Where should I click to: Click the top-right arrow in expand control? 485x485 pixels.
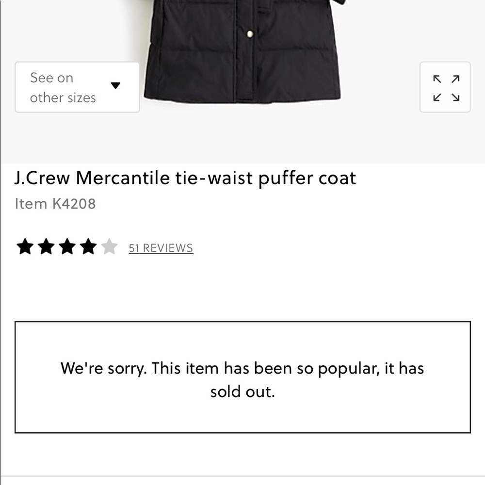(454, 78)
